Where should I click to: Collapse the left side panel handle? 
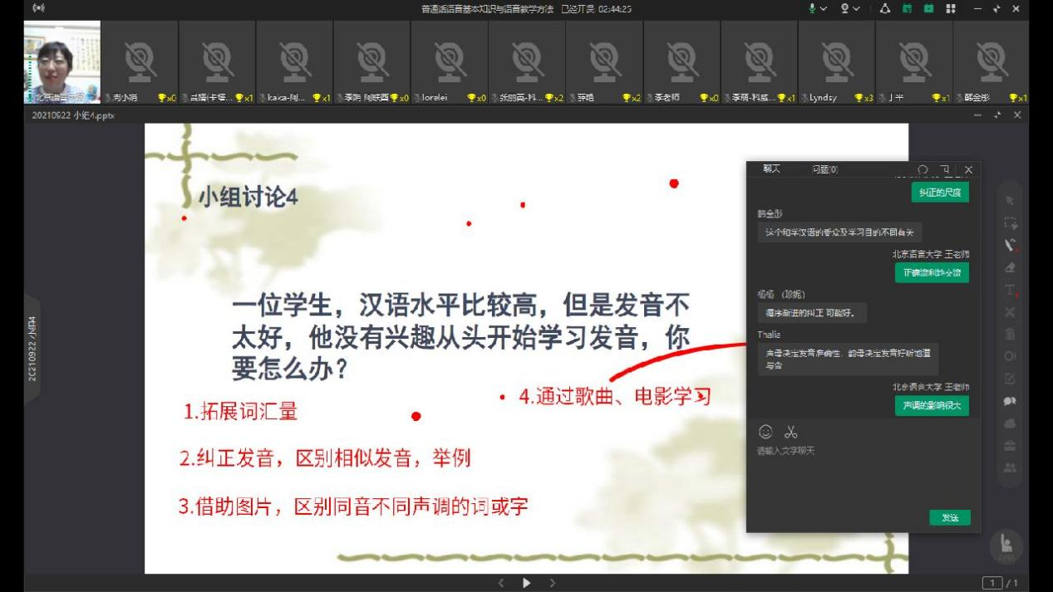pos(32,349)
